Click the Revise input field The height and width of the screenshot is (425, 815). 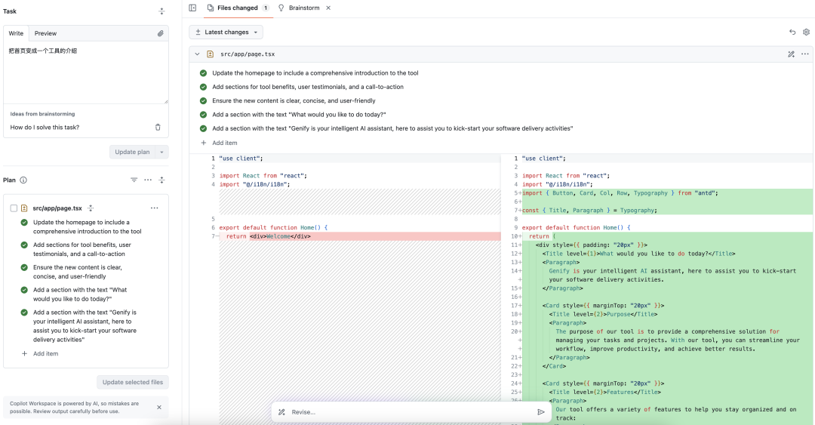pos(411,412)
